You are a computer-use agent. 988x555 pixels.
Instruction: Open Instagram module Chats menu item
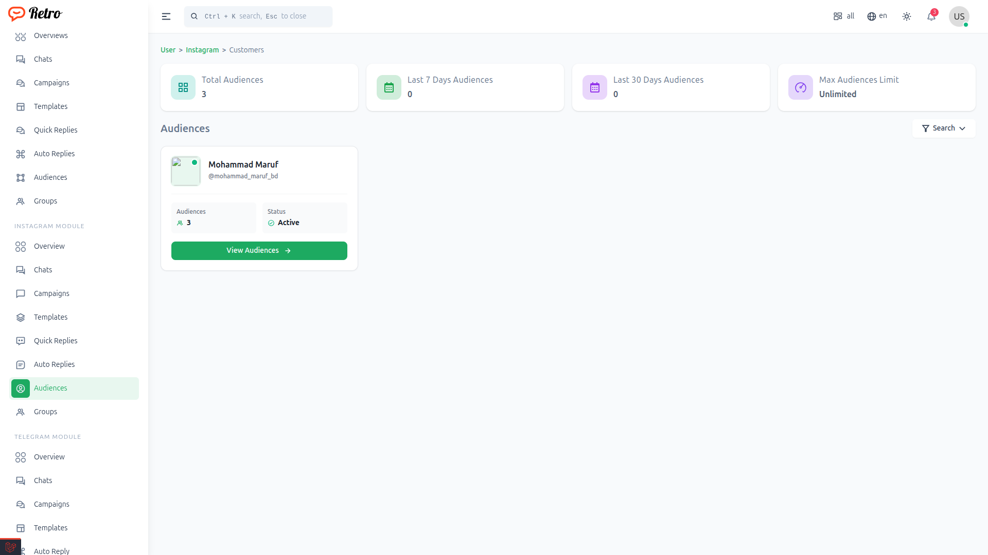(x=43, y=270)
